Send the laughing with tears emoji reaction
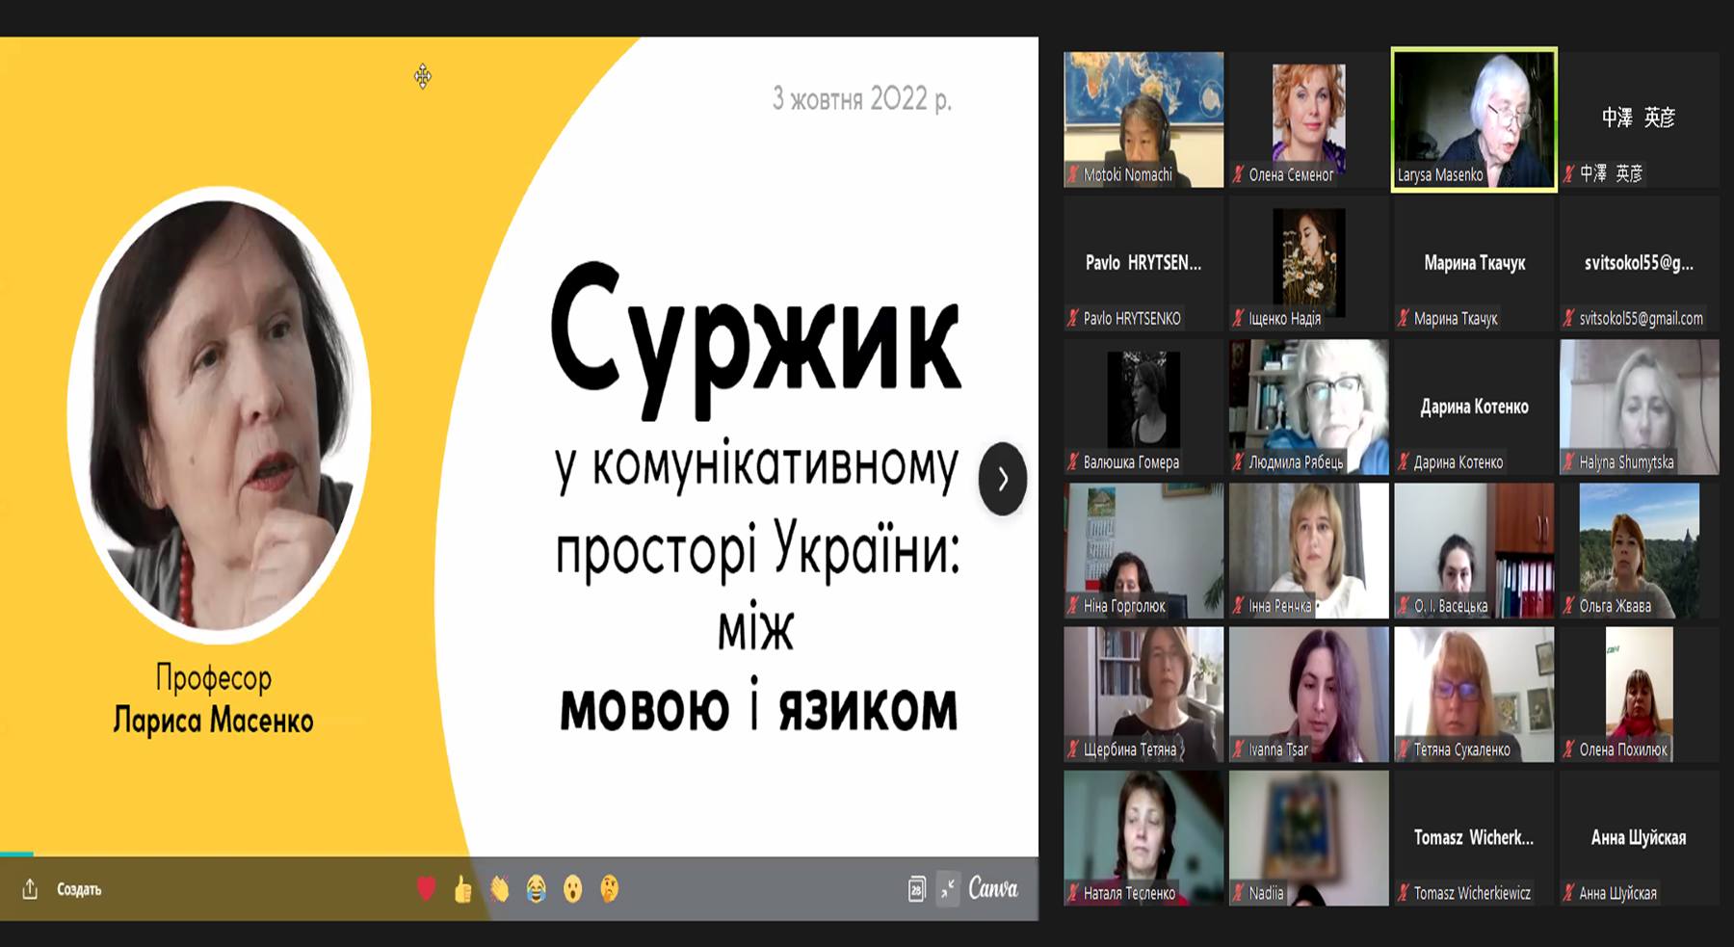 pyautogui.click(x=537, y=888)
